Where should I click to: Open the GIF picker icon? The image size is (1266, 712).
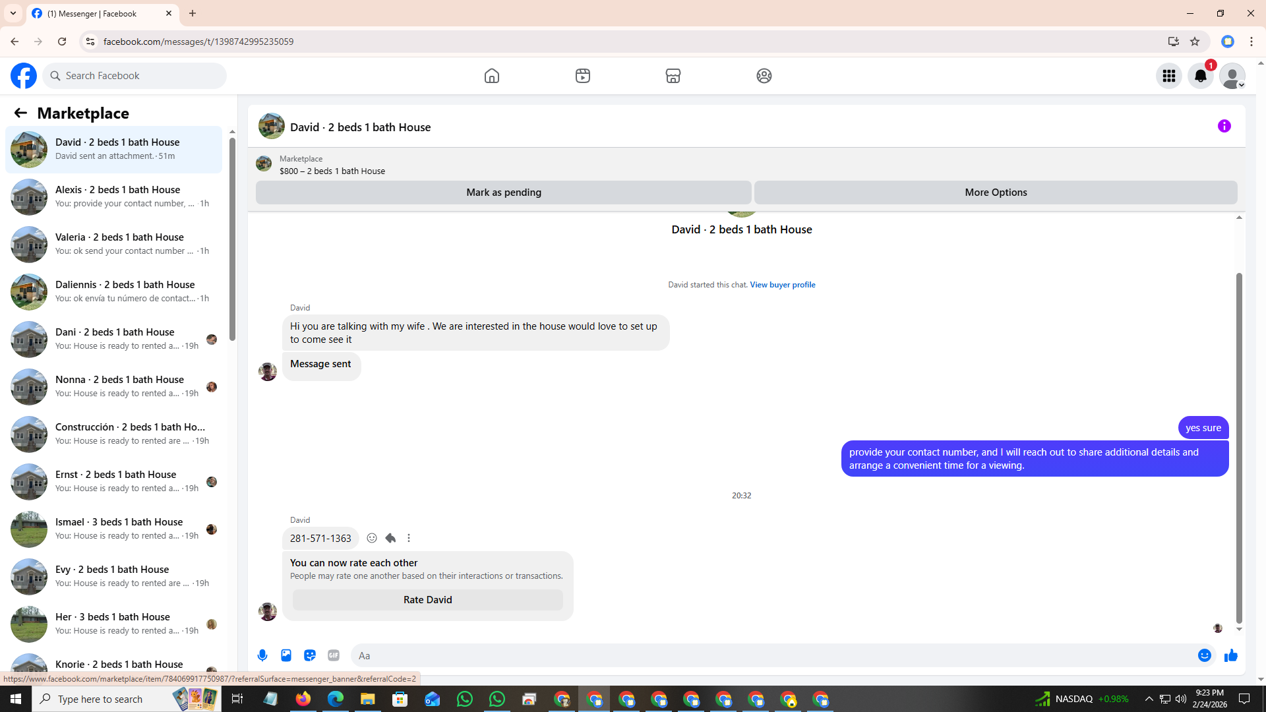[334, 655]
